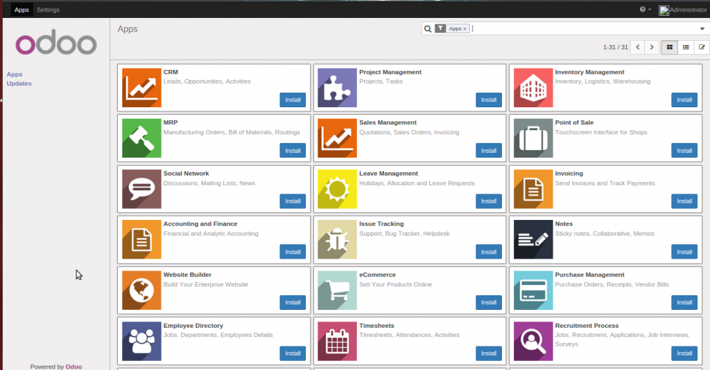Click the Leave Management sun icon
The height and width of the screenshot is (370, 710).
(337, 189)
